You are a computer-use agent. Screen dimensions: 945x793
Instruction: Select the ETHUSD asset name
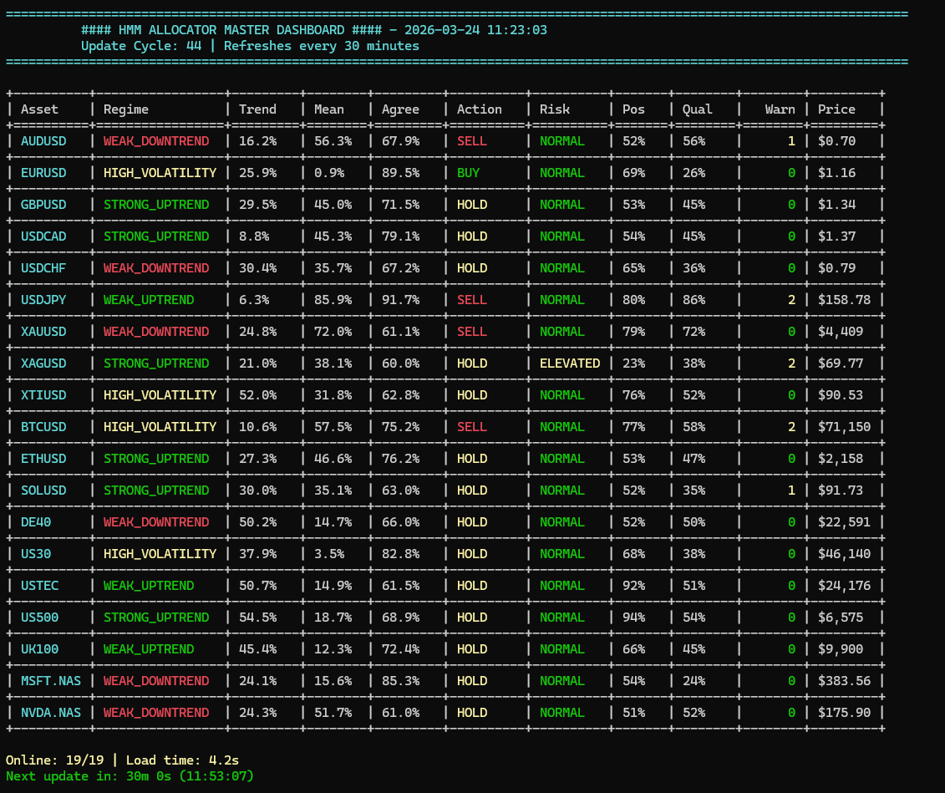(43, 459)
